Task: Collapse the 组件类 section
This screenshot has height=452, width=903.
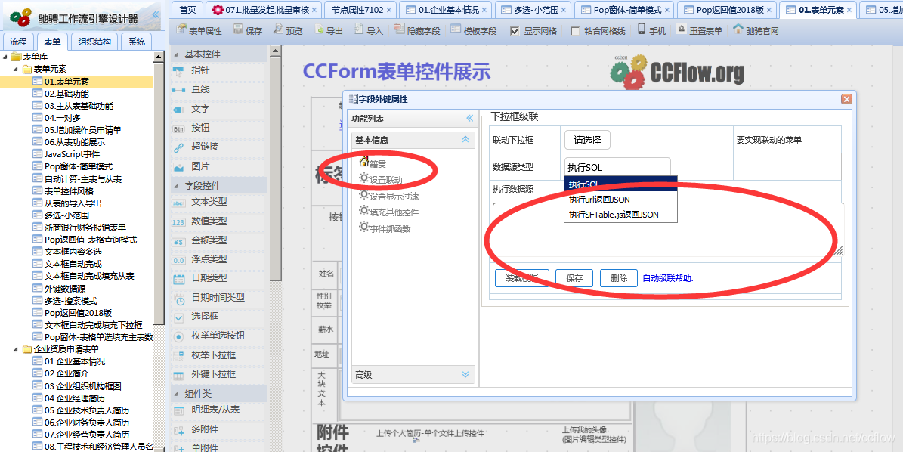Action: [176, 394]
